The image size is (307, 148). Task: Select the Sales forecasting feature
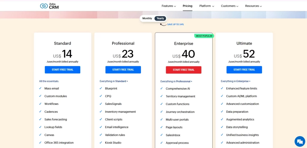pyautogui.click(x=55, y=119)
